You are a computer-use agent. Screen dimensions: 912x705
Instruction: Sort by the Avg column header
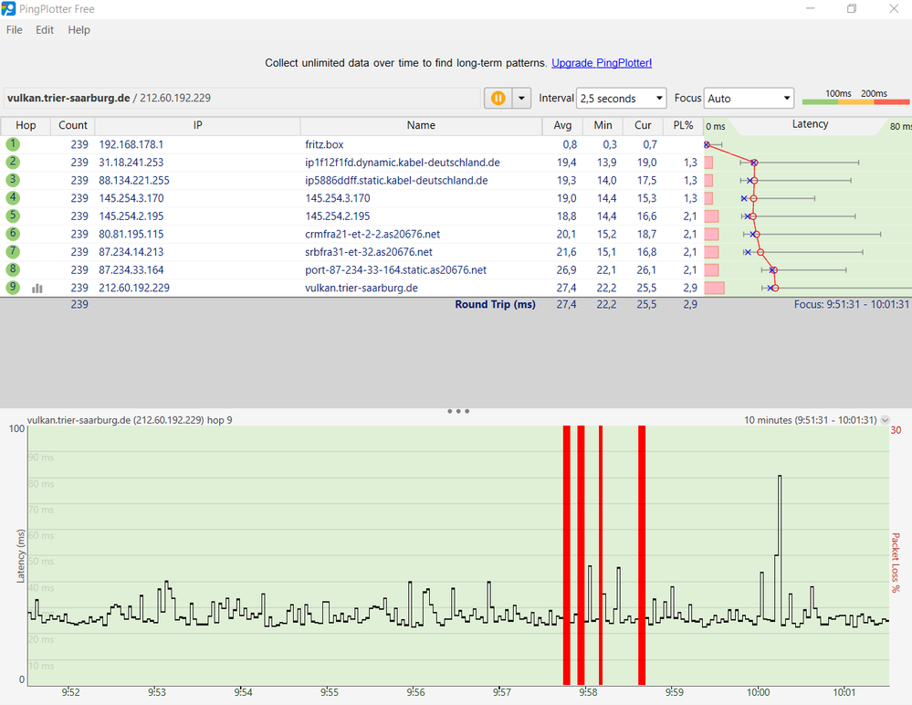click(x=563, y=125)
